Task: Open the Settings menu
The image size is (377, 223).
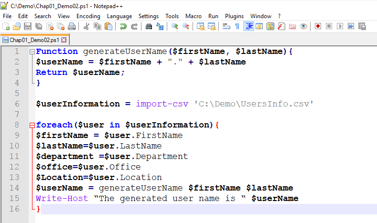Action: tap(149, 16)
